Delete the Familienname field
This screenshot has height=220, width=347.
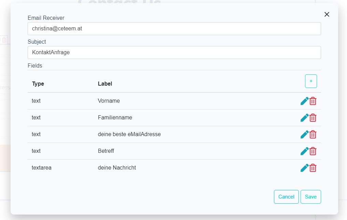point(313,118)
